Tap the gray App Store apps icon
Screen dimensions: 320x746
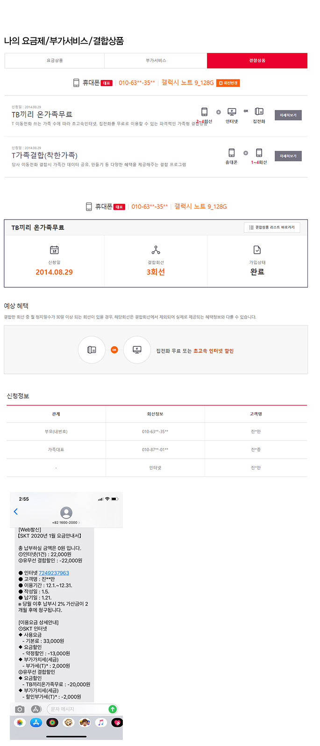[x=36, y=709]
